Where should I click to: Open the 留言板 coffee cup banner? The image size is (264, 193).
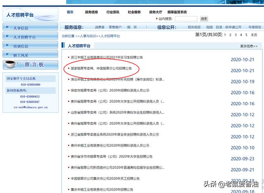click(30, 64)
